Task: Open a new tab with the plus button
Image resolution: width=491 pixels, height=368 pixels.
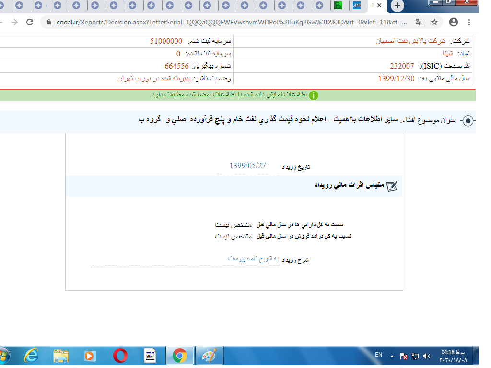Action: 397,6
